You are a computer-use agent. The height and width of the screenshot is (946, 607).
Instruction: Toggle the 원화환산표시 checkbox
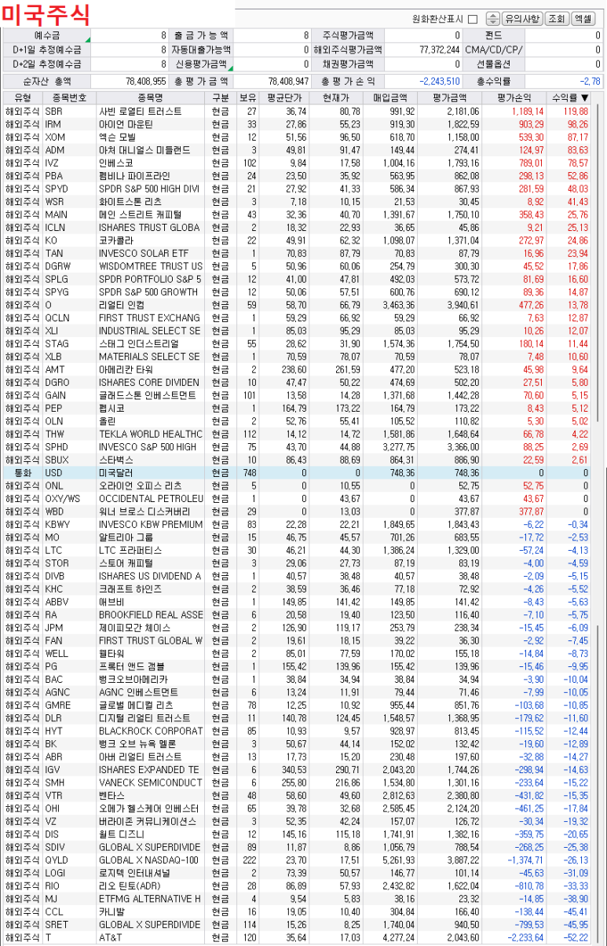pos(473,19)
